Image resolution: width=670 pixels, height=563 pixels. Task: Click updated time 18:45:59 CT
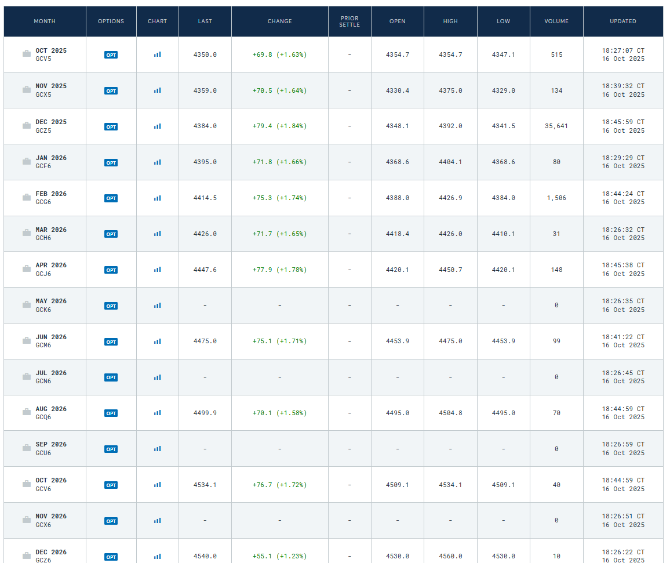[623, 122]
